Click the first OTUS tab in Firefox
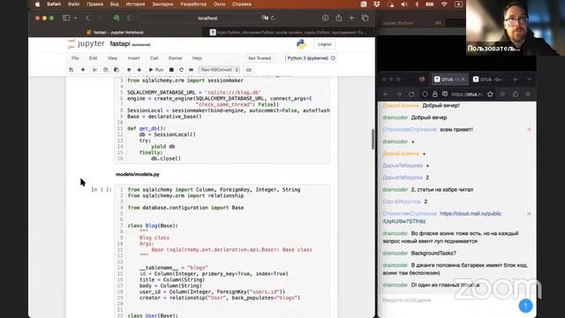Image resolution: width=565 pixels, height=318 pixels. pyautogui.click(x=449, y=79)
